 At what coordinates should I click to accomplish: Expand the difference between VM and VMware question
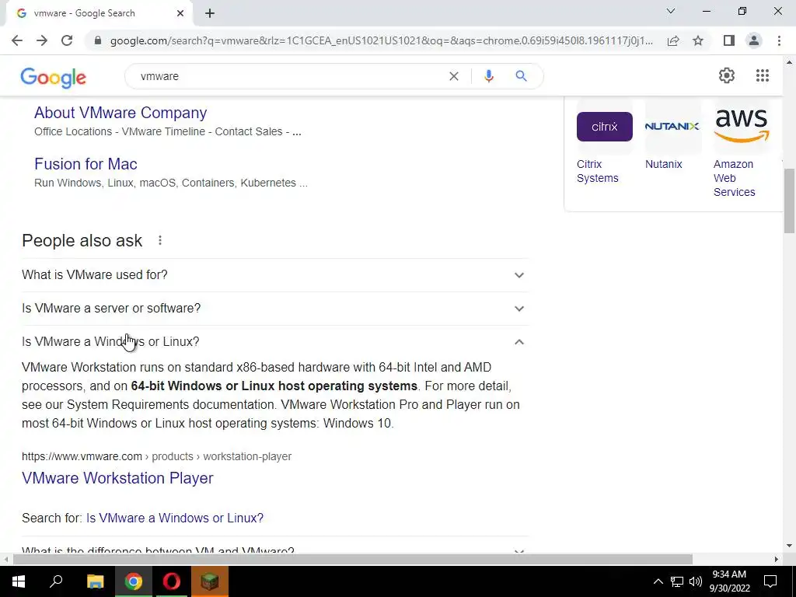(x=275, y=549)
